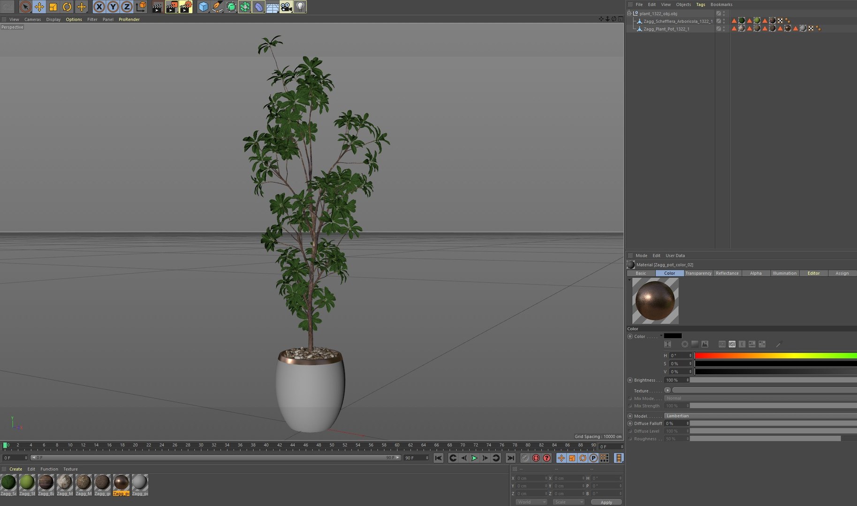Open the ProRender viewport menu
This screenshot has height=506, width=857.
[x=129, y=20]
